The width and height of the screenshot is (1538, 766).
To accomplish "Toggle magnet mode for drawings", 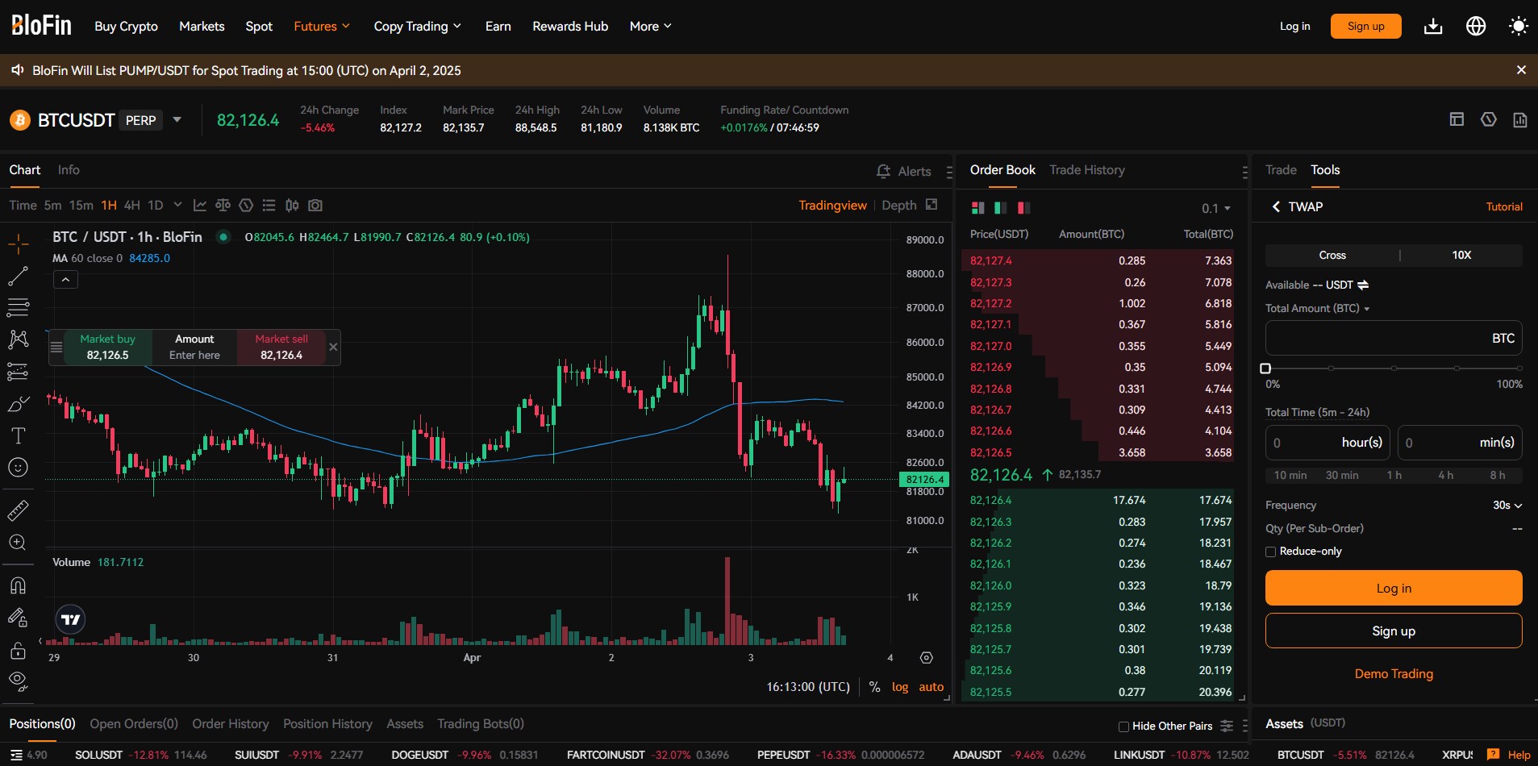I will (x=18, y=585).
